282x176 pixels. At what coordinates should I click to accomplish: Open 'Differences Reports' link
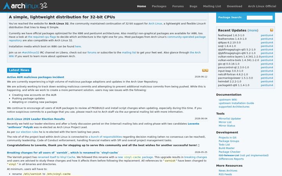[231, 159]
